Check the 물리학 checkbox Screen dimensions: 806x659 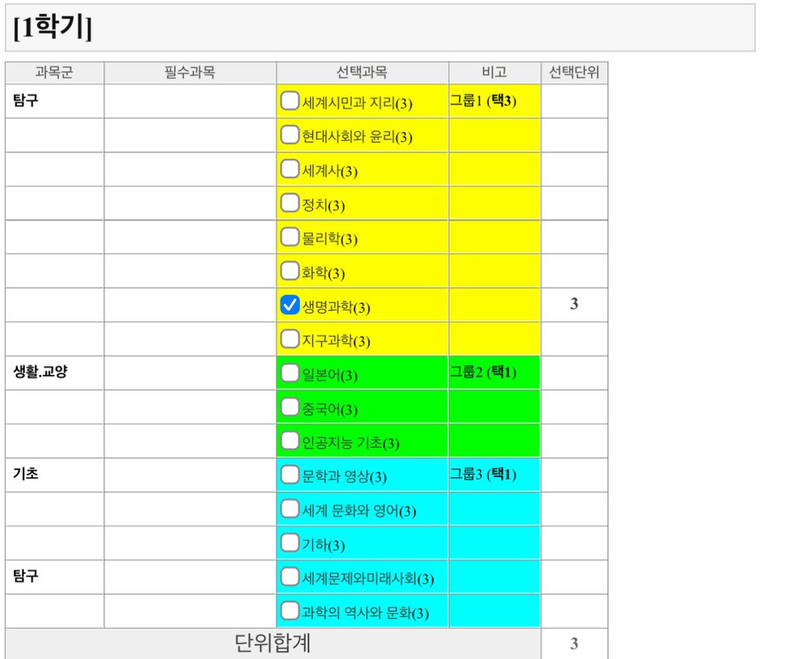click(290, 237)
